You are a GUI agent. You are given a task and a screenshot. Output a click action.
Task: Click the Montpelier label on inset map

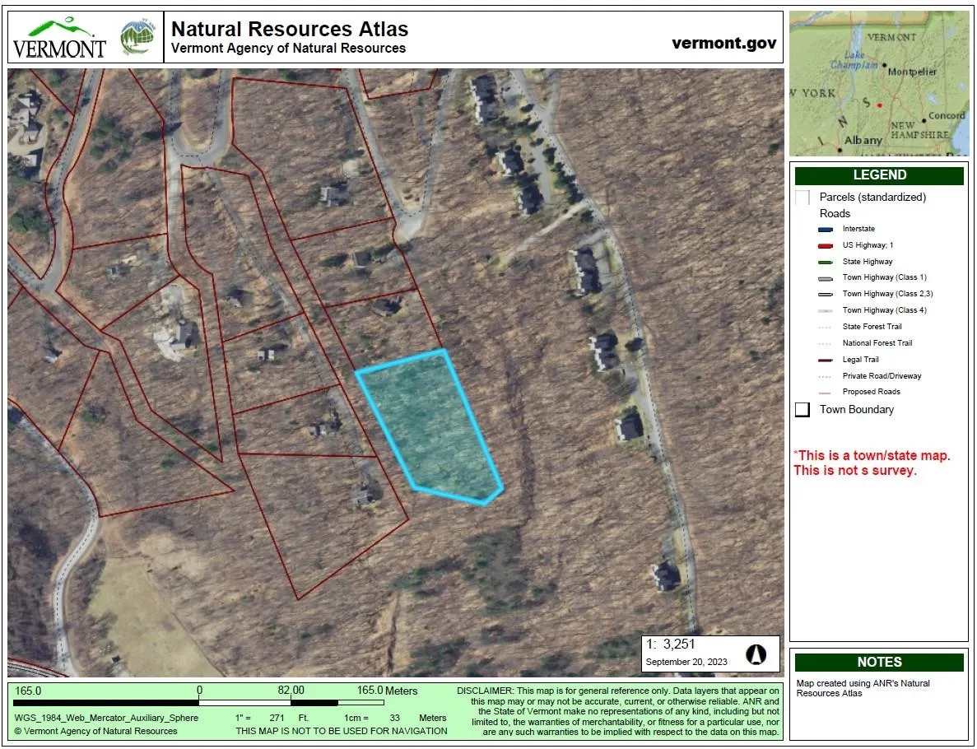click(912, 72)
